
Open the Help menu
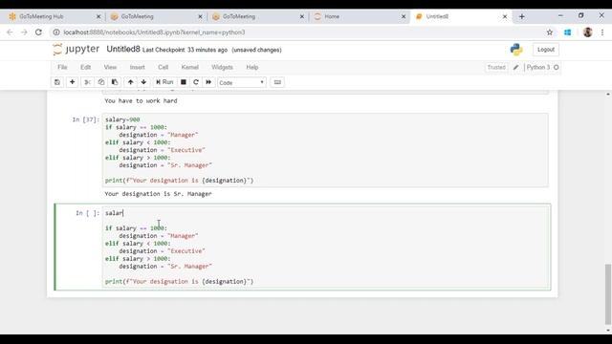click(x=252, y=67)
